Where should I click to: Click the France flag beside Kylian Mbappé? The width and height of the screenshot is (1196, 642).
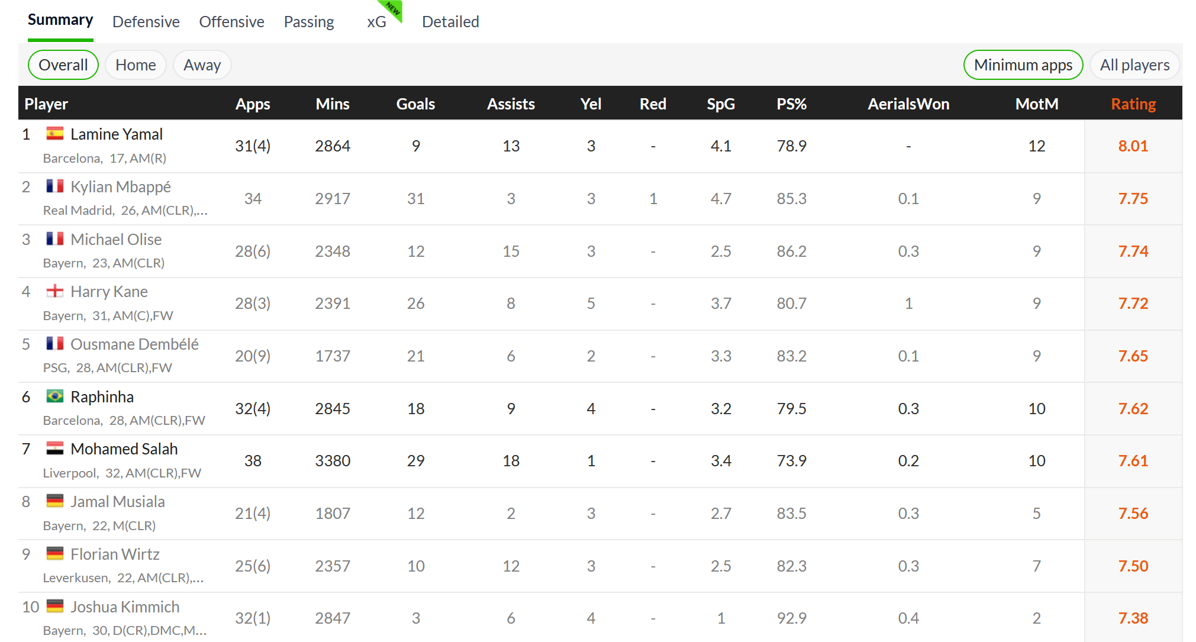click(55, 186)
